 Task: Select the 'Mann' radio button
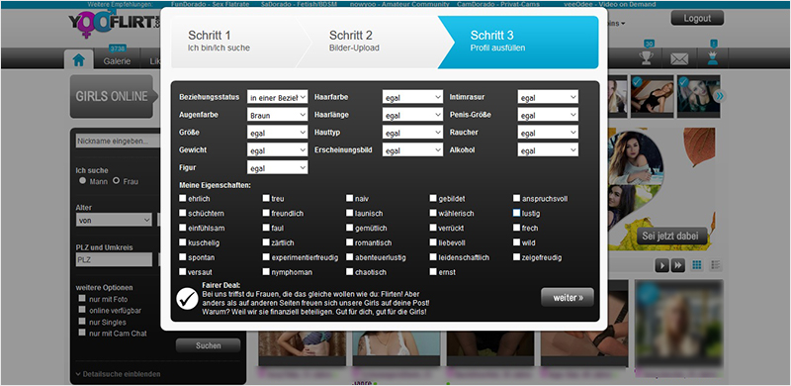tap(82, 180)
